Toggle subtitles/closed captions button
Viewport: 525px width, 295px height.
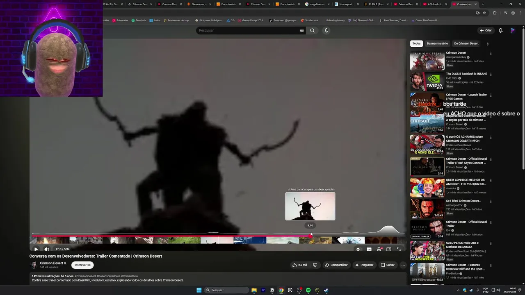tap(369, 249)
